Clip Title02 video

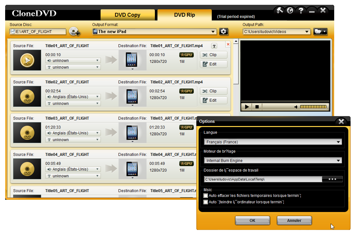pos(214,91)
